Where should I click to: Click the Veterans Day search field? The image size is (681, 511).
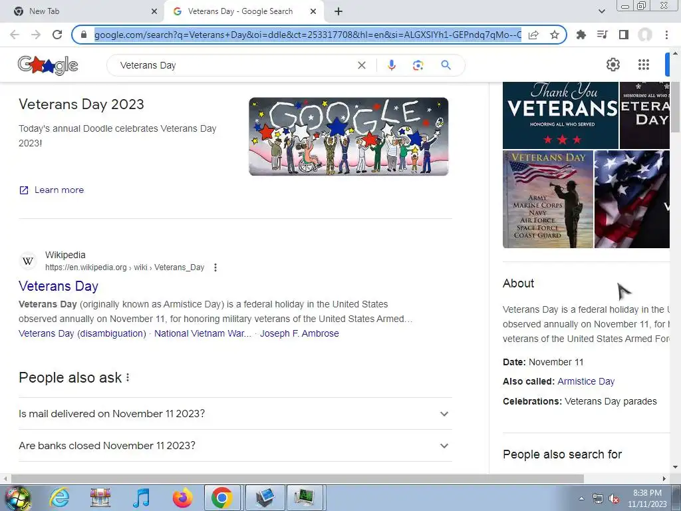coord(235,65)
